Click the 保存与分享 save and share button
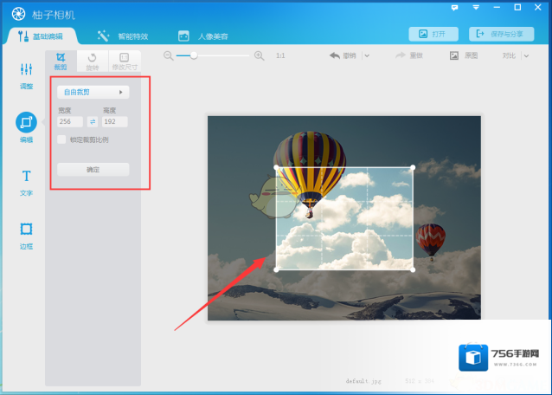Screen dimensions: 552x395 tap(501, 34)
